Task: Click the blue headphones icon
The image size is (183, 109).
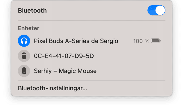Action: point(24,41)
